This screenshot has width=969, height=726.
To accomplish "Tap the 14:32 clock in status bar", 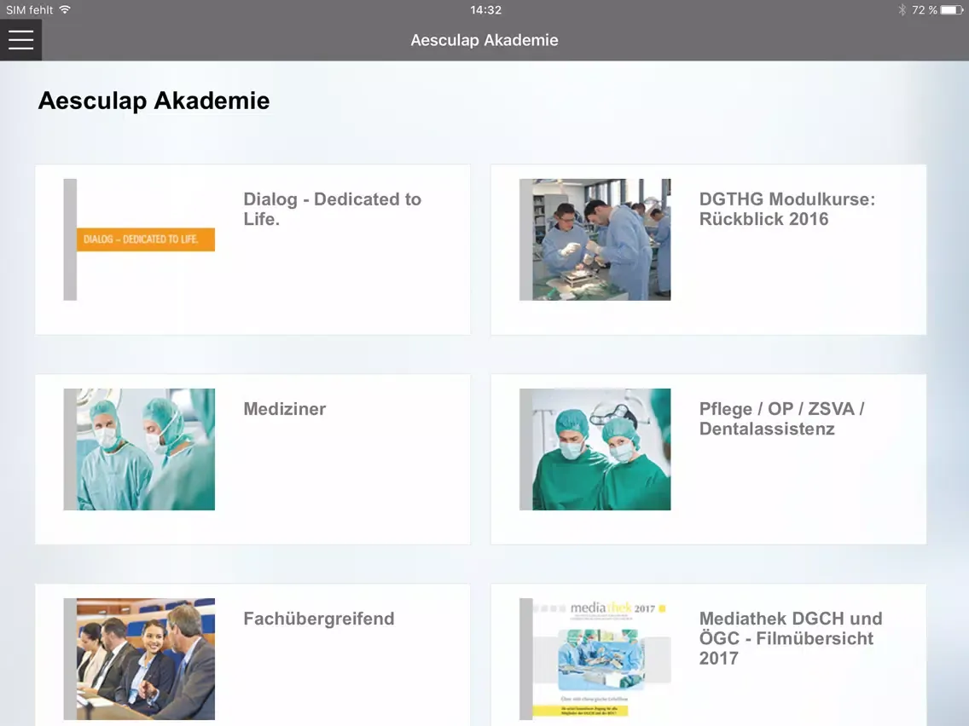I will pos(485,10).
